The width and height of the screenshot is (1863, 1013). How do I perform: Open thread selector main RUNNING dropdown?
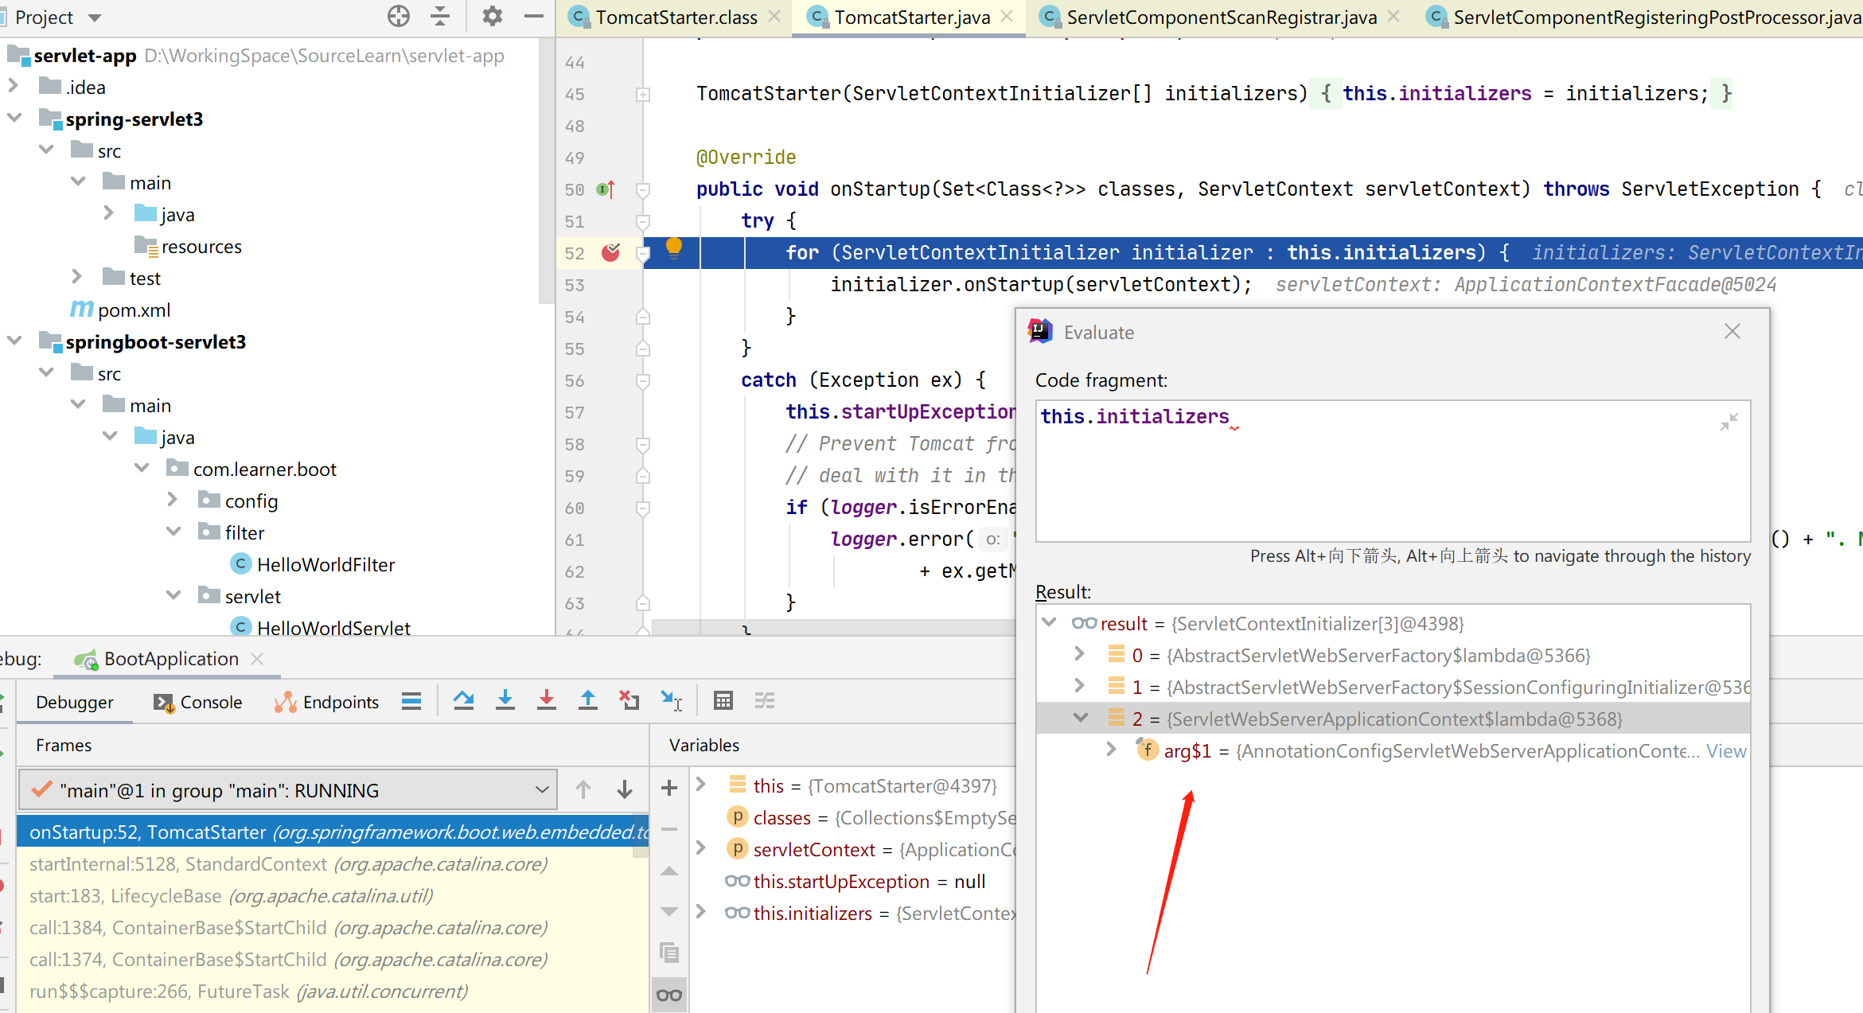point(287,790)
